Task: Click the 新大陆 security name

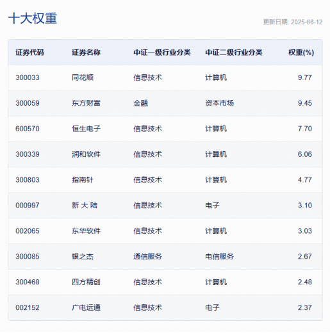Action: pyautogui.click(x=85, y=206)
